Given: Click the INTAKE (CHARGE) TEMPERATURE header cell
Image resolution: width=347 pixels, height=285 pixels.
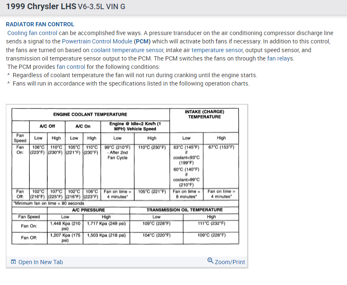Looking at the screenshot, I should coord(204,120).
